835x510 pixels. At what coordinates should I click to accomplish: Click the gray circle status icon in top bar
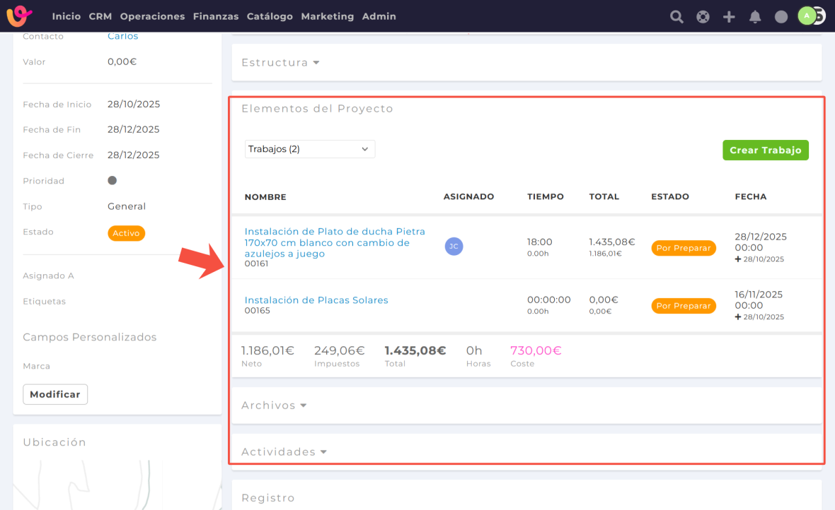781,17
